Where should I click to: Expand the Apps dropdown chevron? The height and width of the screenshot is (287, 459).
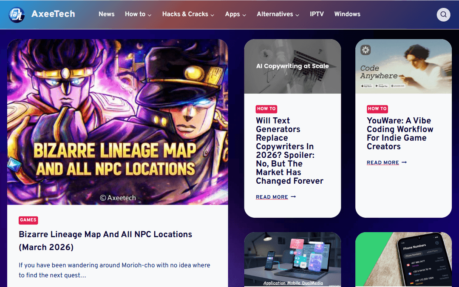244,15
